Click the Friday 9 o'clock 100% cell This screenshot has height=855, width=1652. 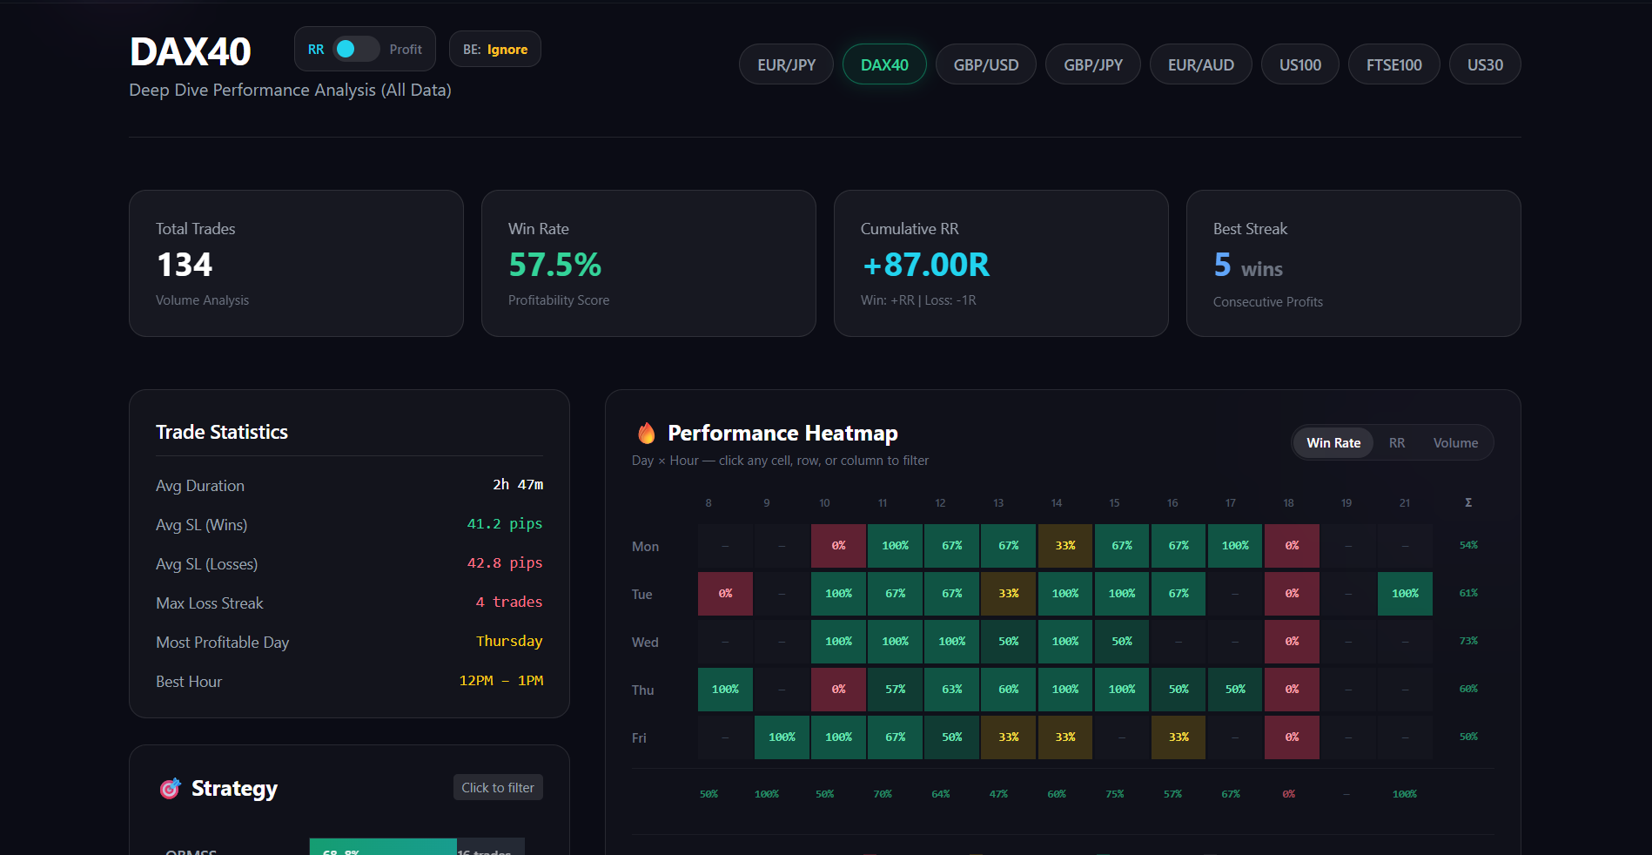click(782, 737)
